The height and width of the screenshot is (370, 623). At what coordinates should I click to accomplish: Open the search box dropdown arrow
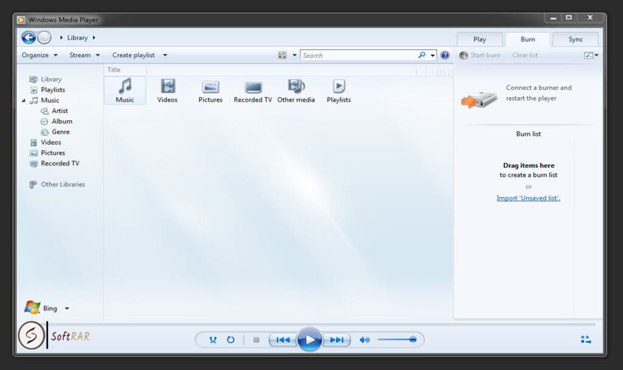pyautogui.click(x=433, y=55)
